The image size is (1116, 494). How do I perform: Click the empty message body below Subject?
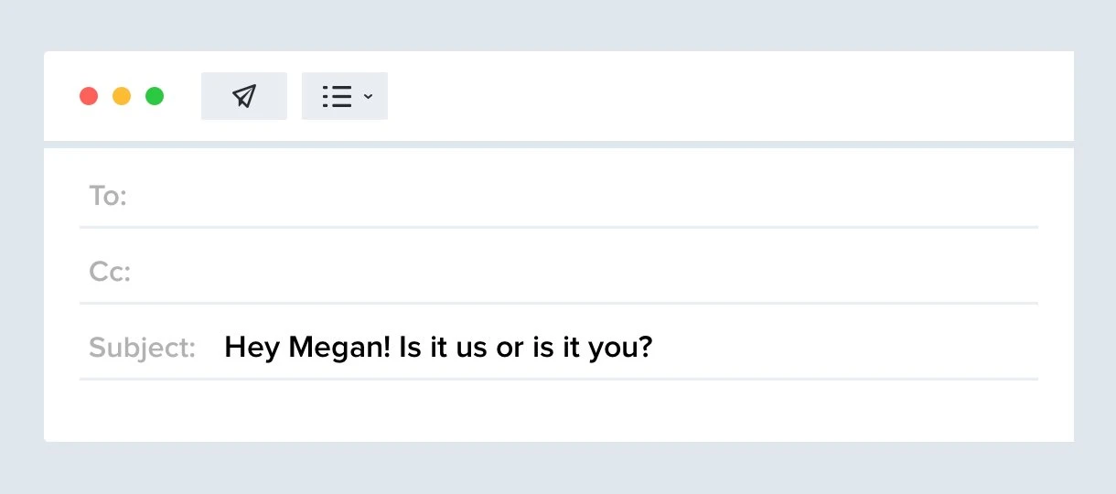(558, 410)
